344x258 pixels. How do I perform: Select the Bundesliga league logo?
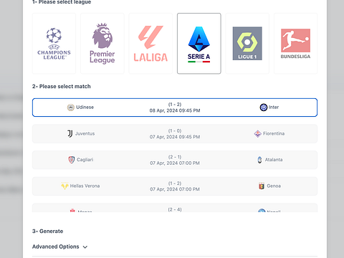coord(295,44)
